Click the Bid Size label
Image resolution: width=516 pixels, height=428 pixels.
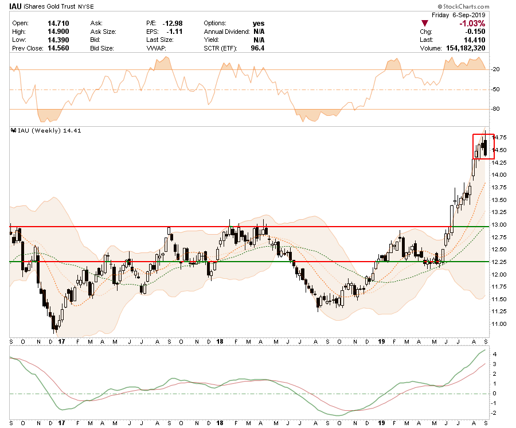(x=102, y=48)
